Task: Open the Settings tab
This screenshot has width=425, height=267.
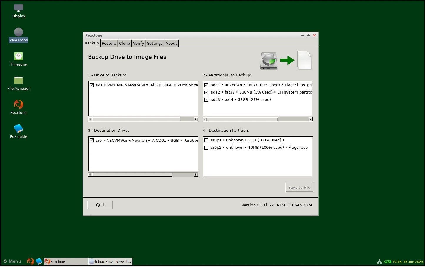Action: (x=154, y=43)
